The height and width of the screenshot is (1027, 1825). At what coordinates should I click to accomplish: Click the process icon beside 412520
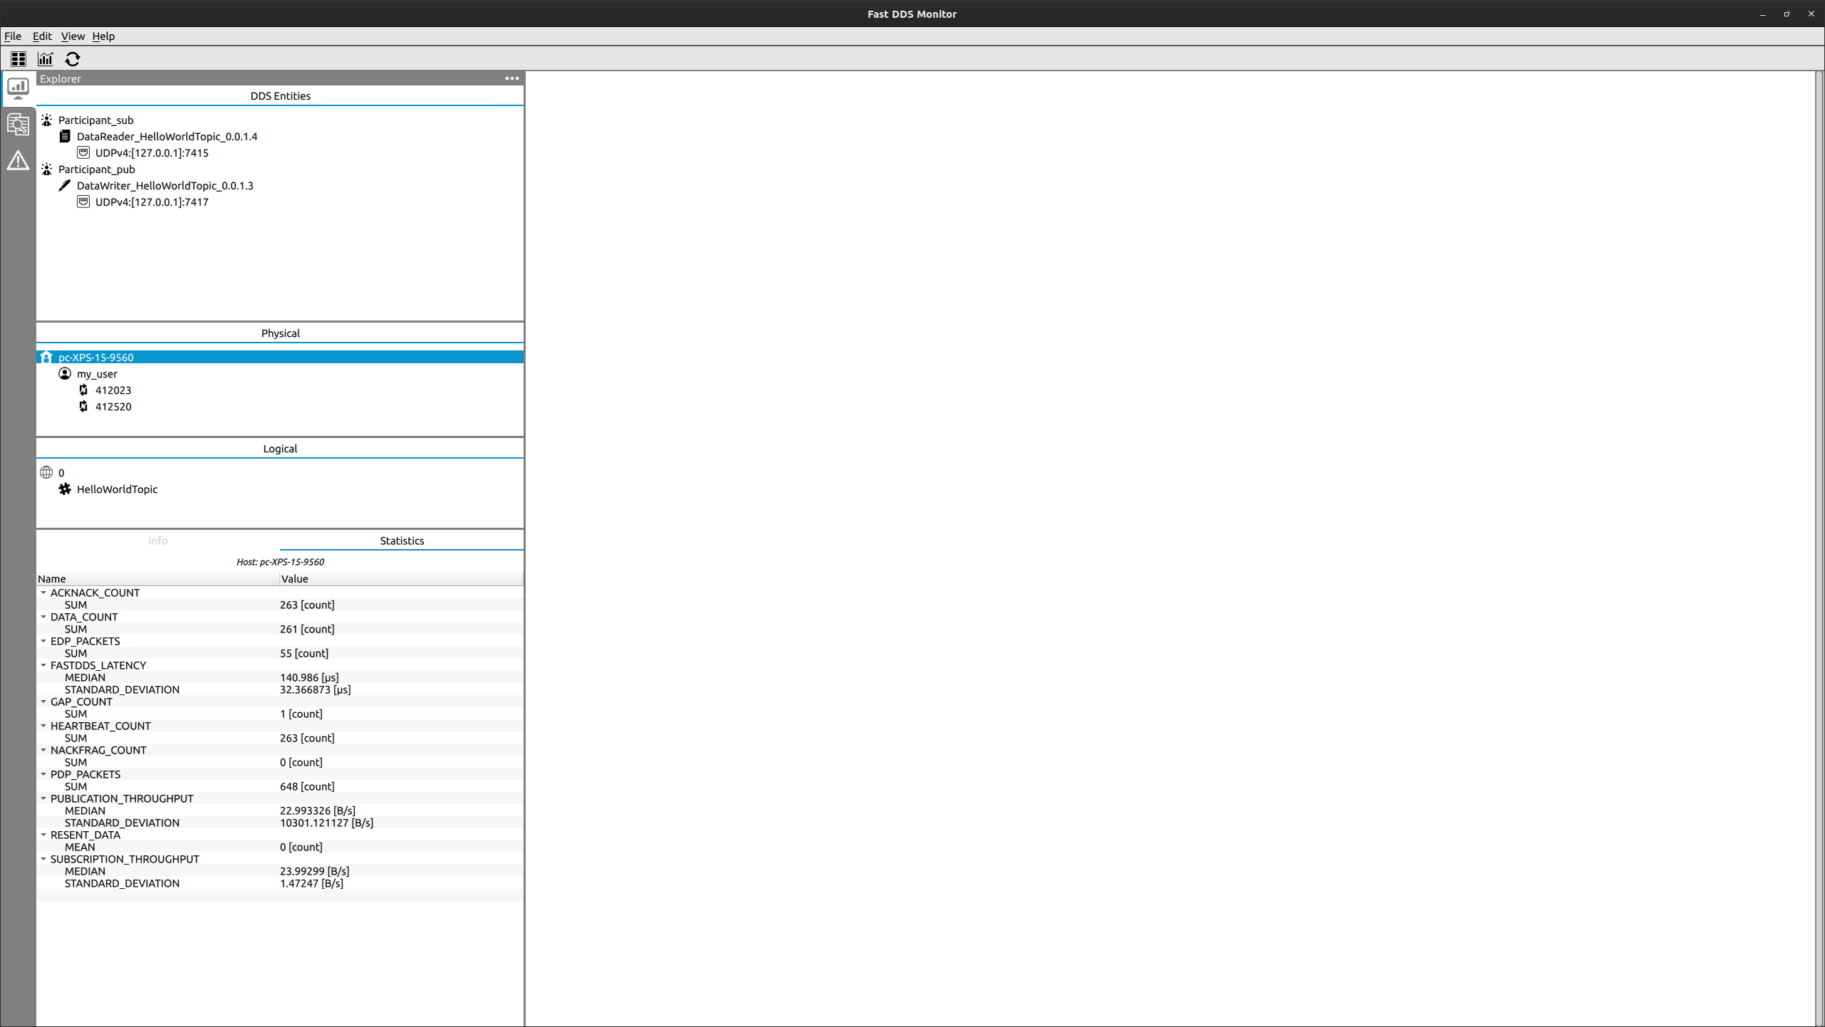83,406
